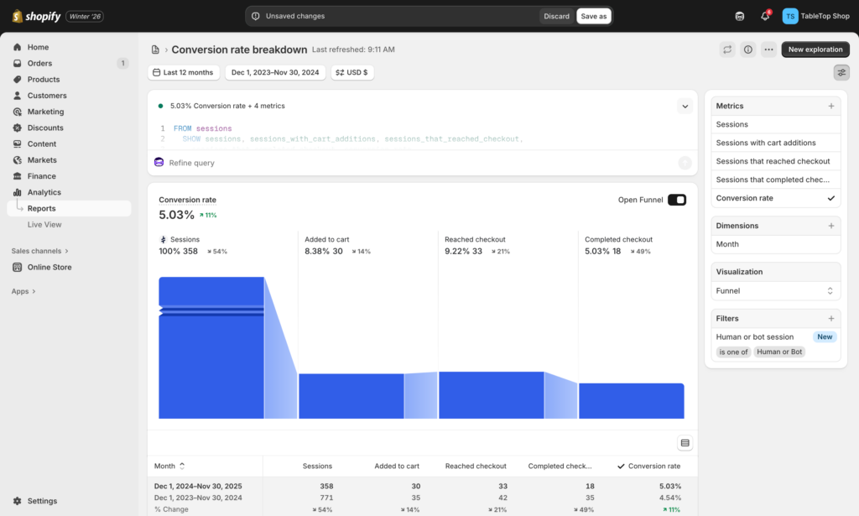Click the Added to cart column header
Viewport: 859px width, 516px height.
(x=397, y=466)
